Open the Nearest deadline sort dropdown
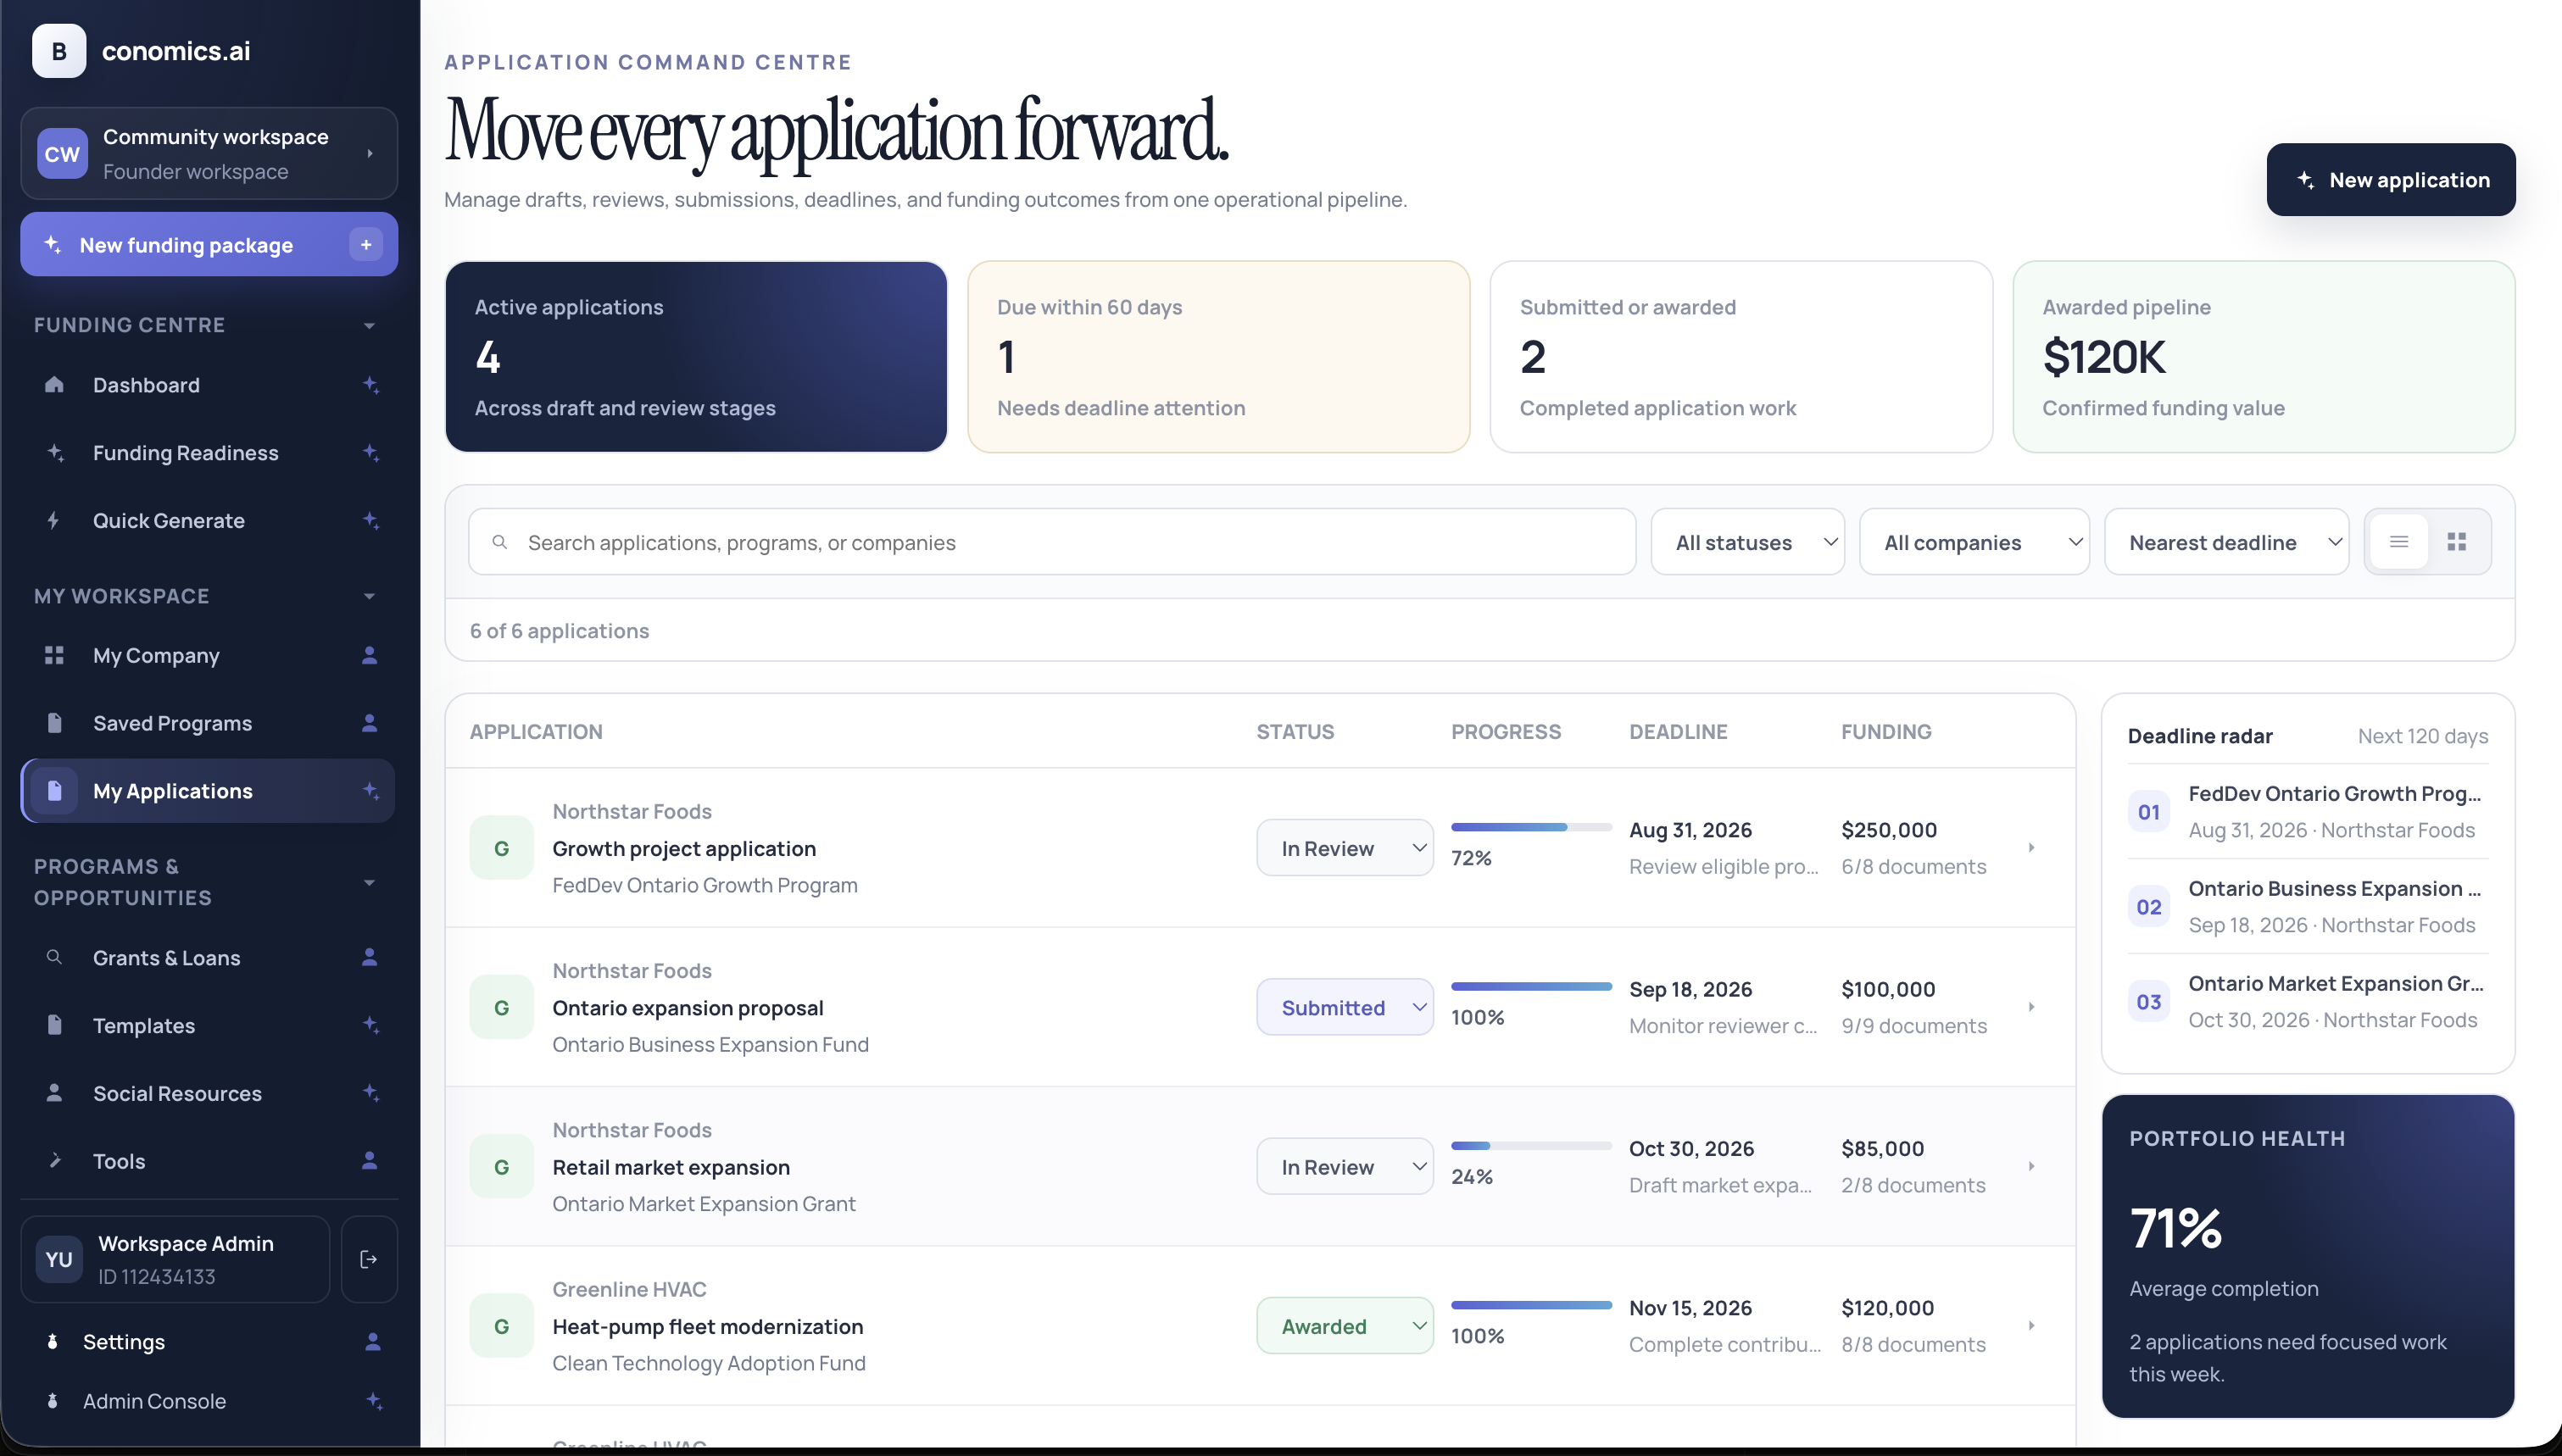The height and width of the screenshot is (1456, 2562). point(2227,542)
